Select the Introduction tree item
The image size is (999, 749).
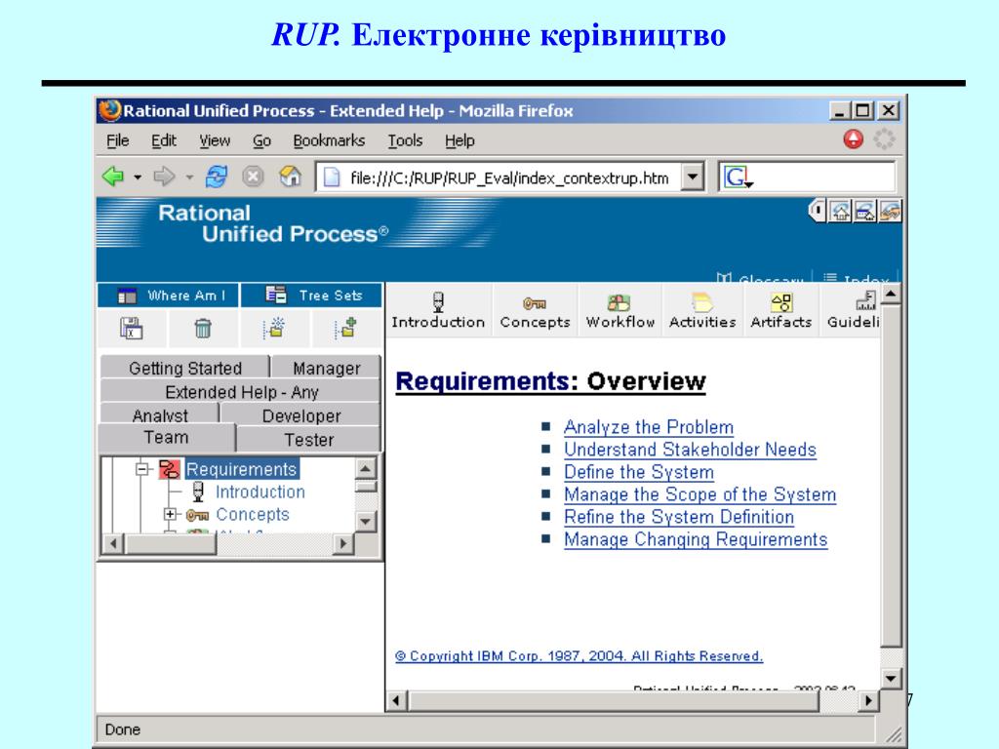(x=260, y=492)
